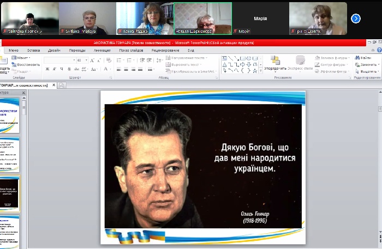Click the Найти find button
The width and height of the screenshot is (382, 249).
(366, 57)
